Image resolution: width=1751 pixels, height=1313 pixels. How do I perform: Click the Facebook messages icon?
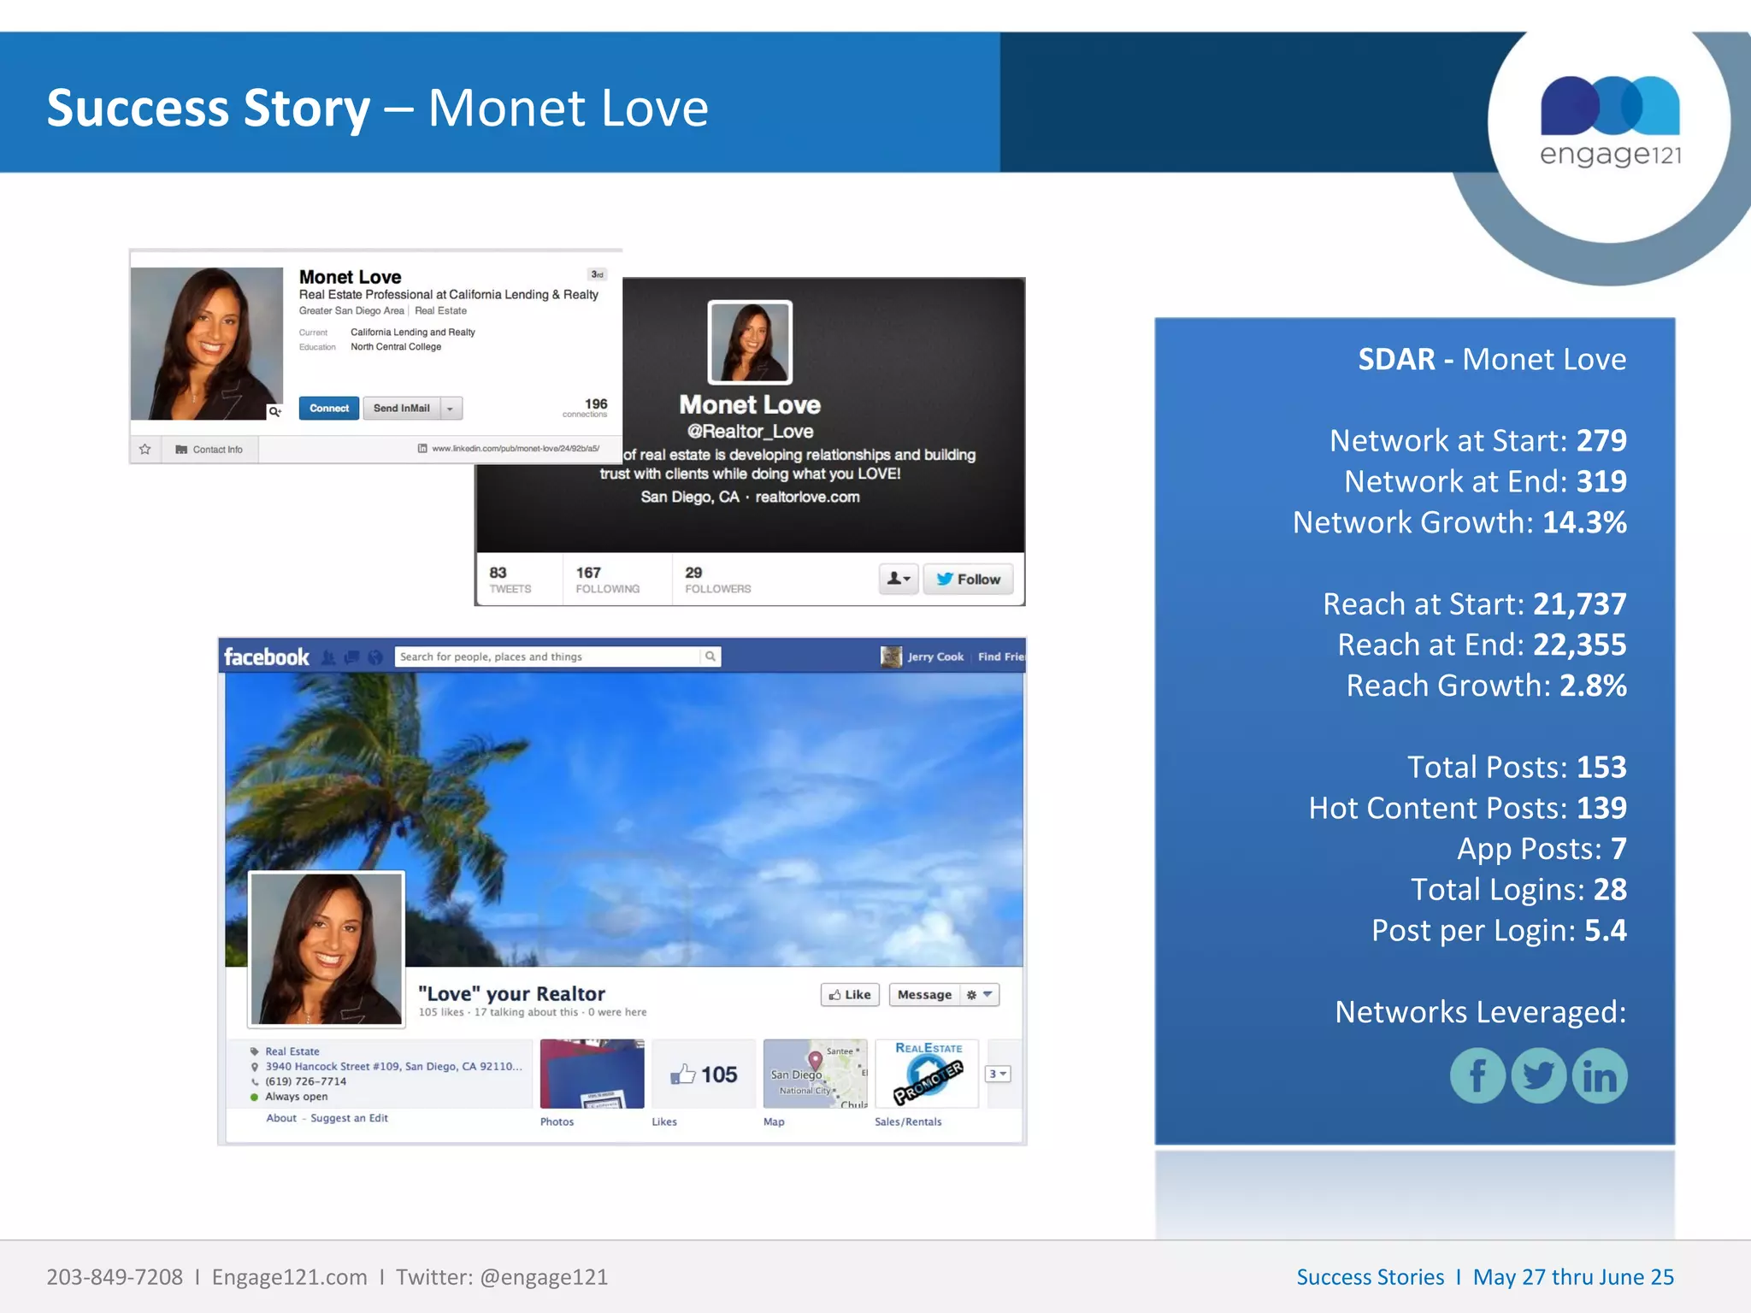pyautogui.click(x=351, y=657)
